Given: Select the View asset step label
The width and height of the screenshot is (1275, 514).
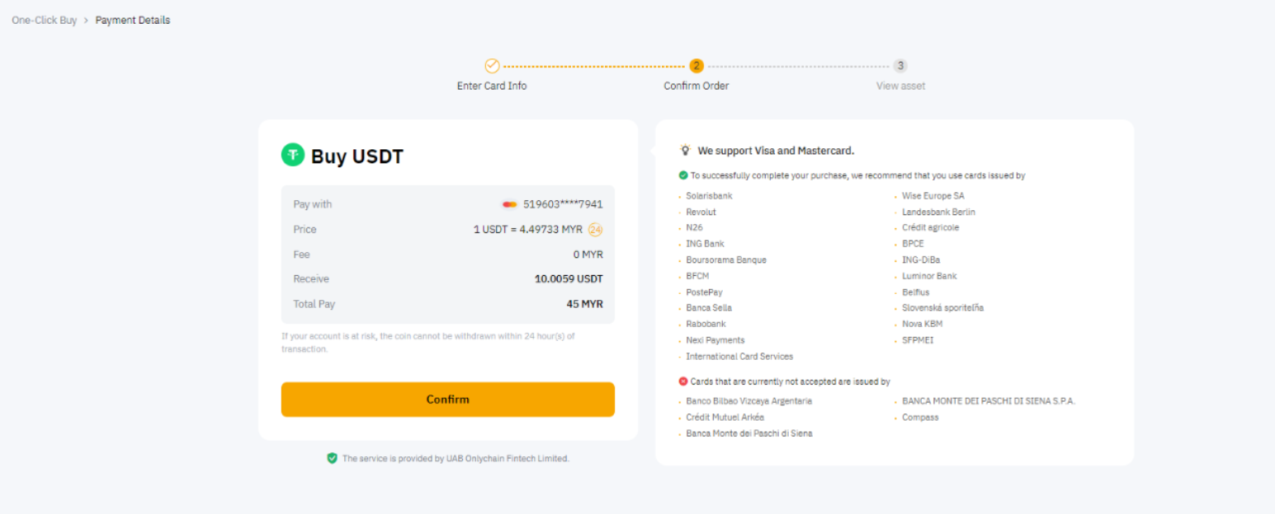Looking at the screenshot, I should [900, 85].
